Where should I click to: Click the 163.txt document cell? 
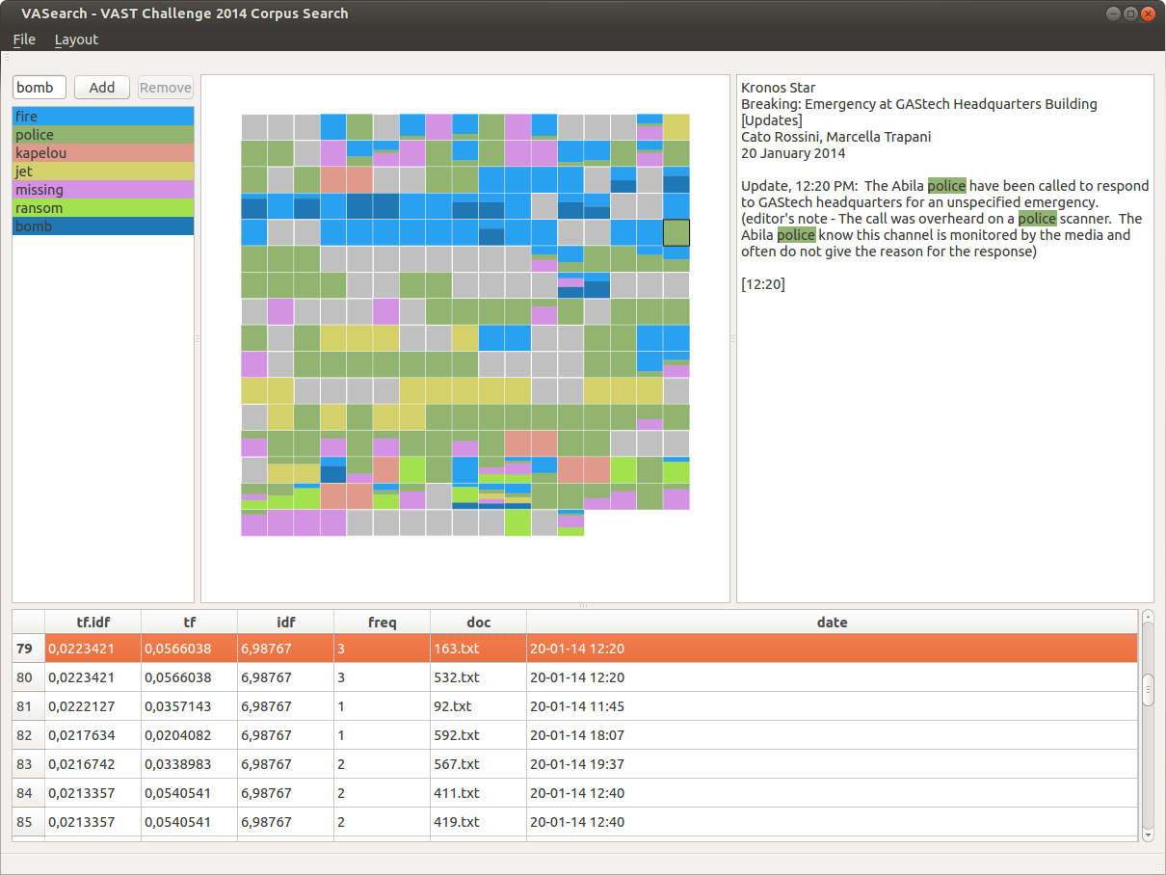point(479,649)
